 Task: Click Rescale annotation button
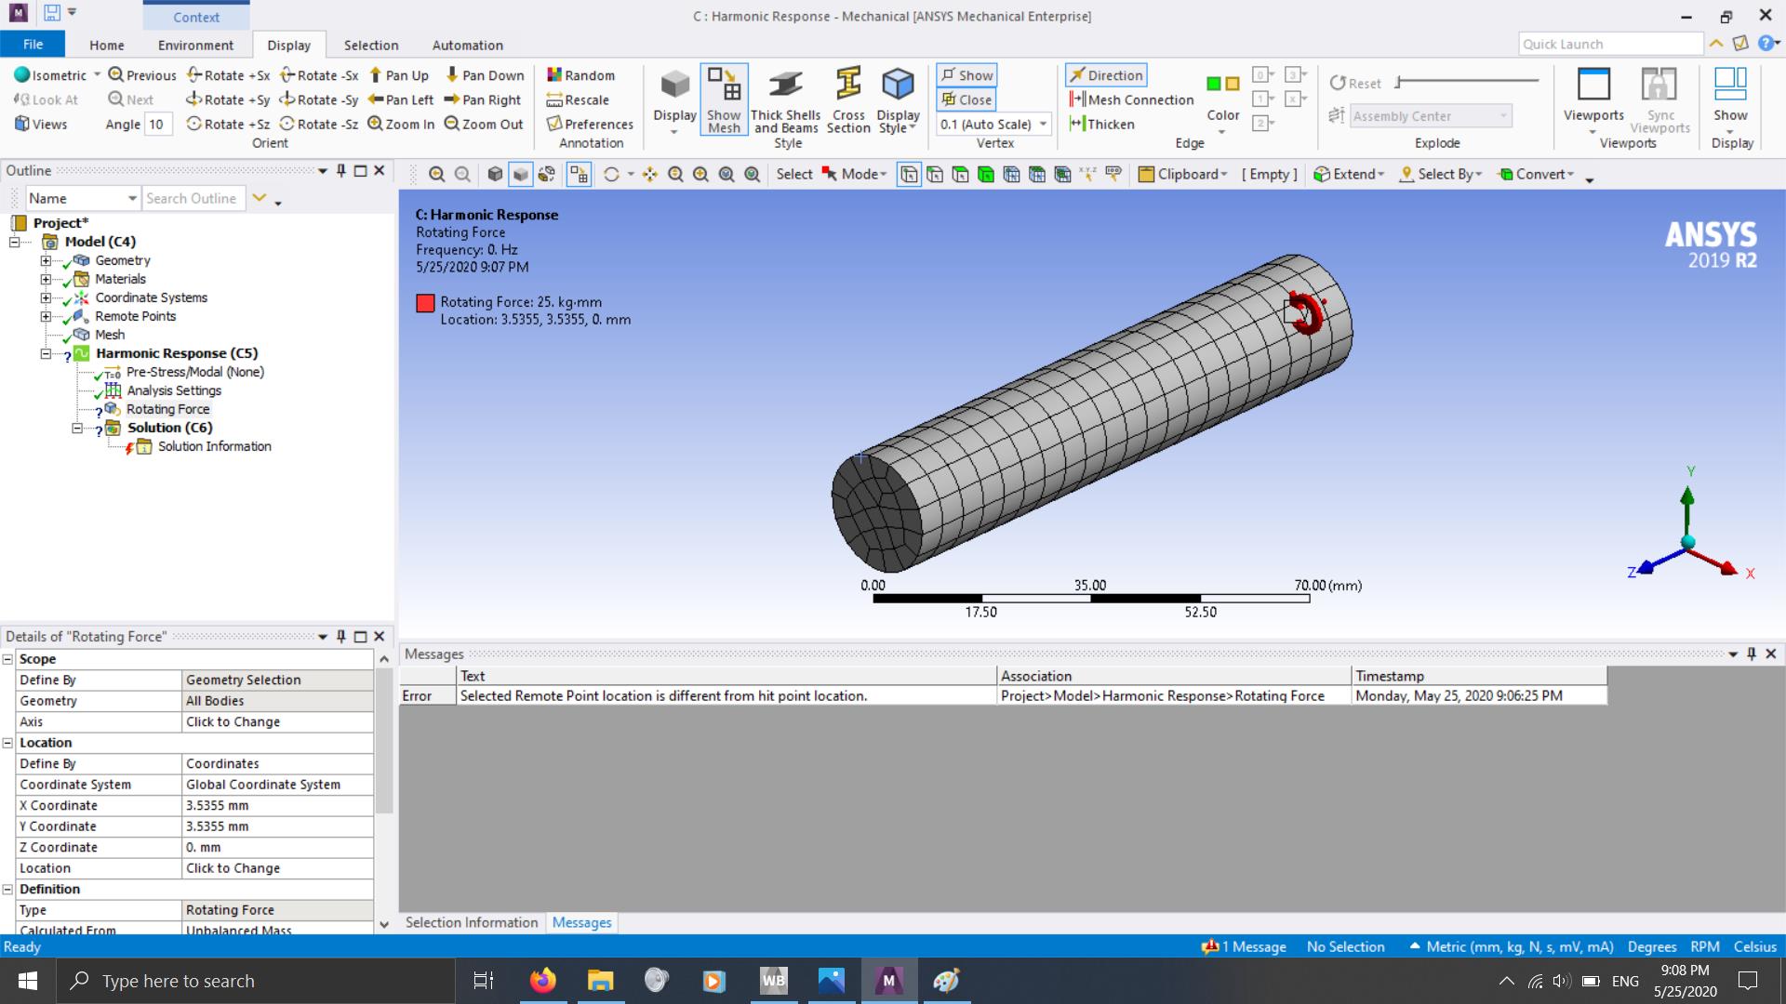point(578,99)
